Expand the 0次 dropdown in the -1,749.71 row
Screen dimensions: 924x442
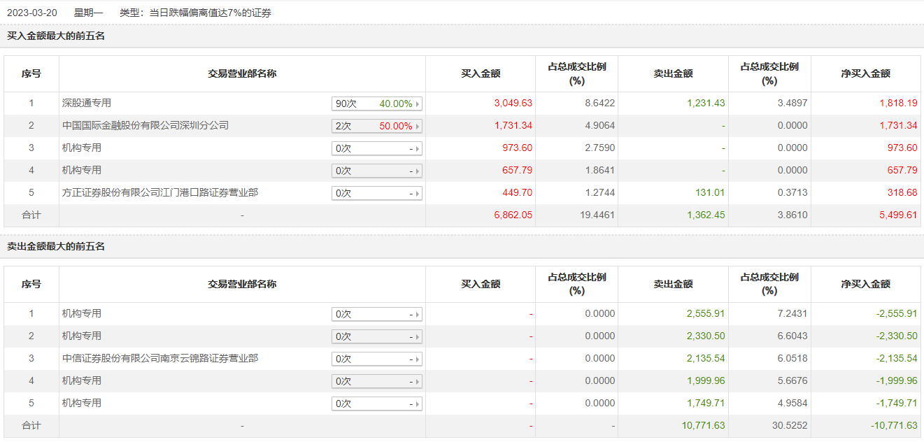click(x=376, y=404)
